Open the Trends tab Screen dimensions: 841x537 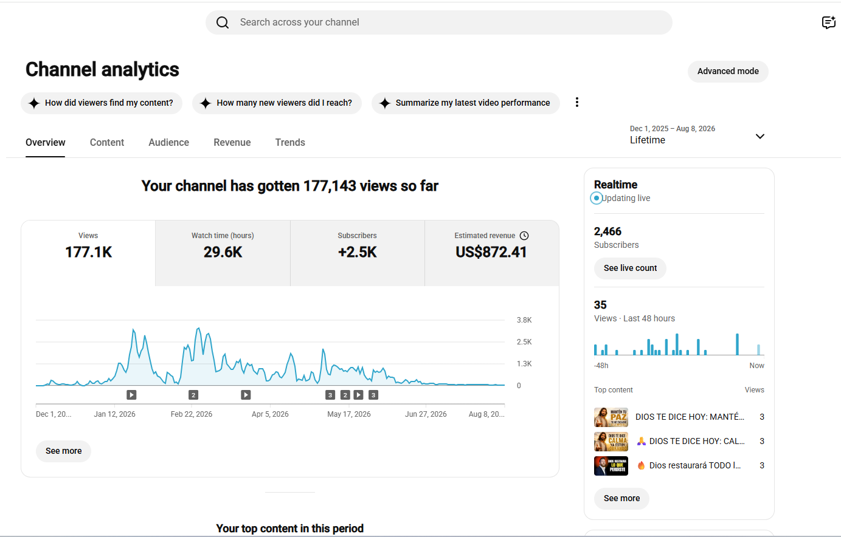(x=290, y=142)
